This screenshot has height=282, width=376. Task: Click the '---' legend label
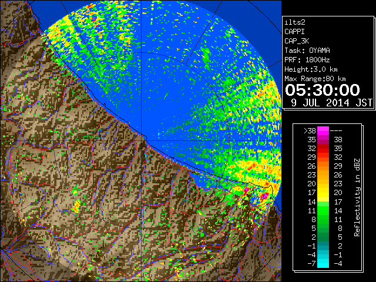[336, 130]
